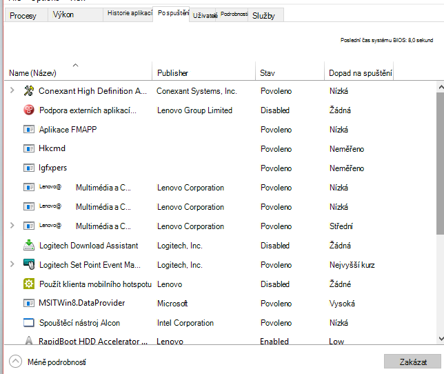Click the Nejvyšší kurz impact value
444x374 pixels.
click(352, 265)
